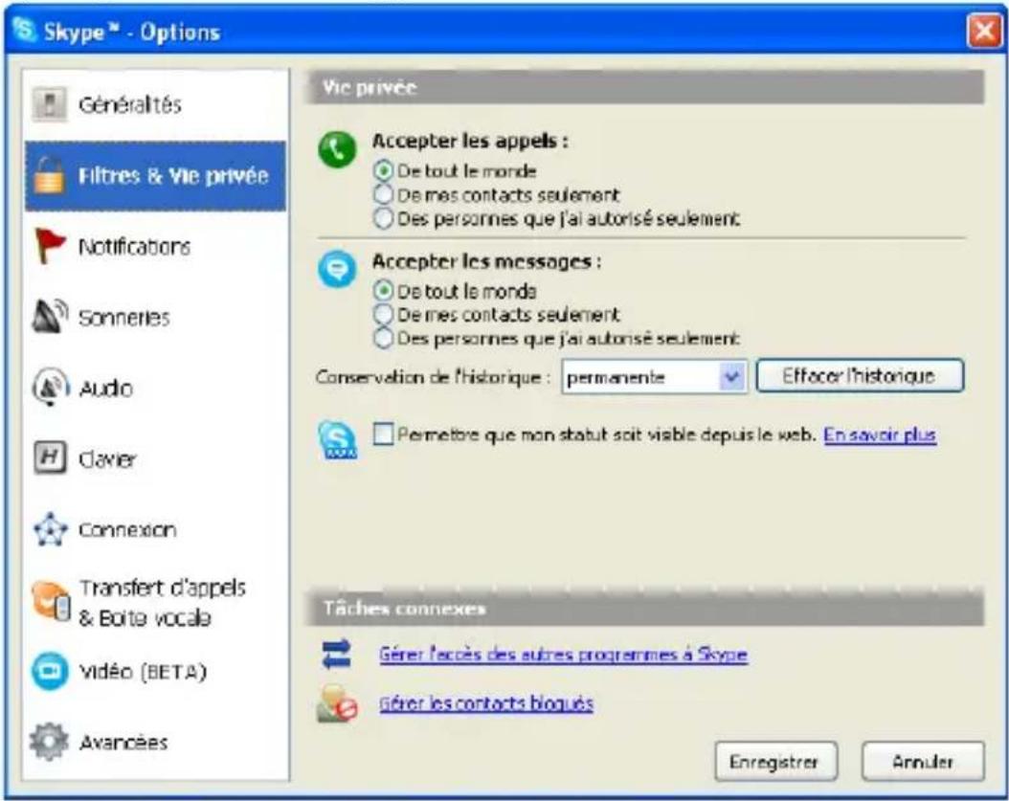Follow the En savoir plus link

pyautogui.click(x=880, y=434)
